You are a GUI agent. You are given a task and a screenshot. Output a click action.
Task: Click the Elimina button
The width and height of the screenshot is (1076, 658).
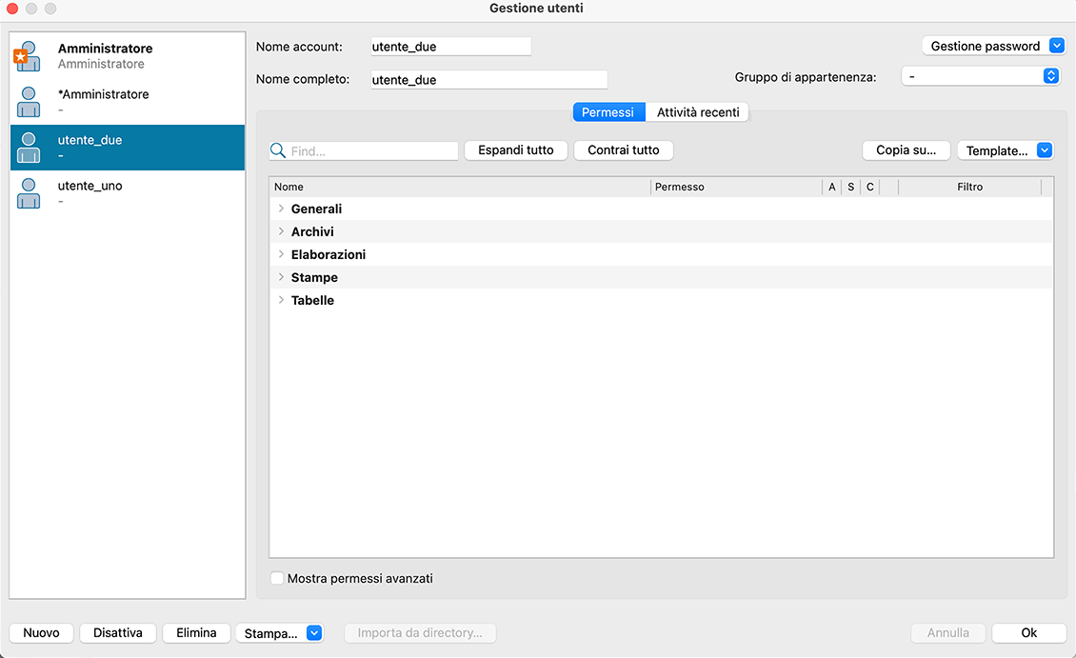196,633
